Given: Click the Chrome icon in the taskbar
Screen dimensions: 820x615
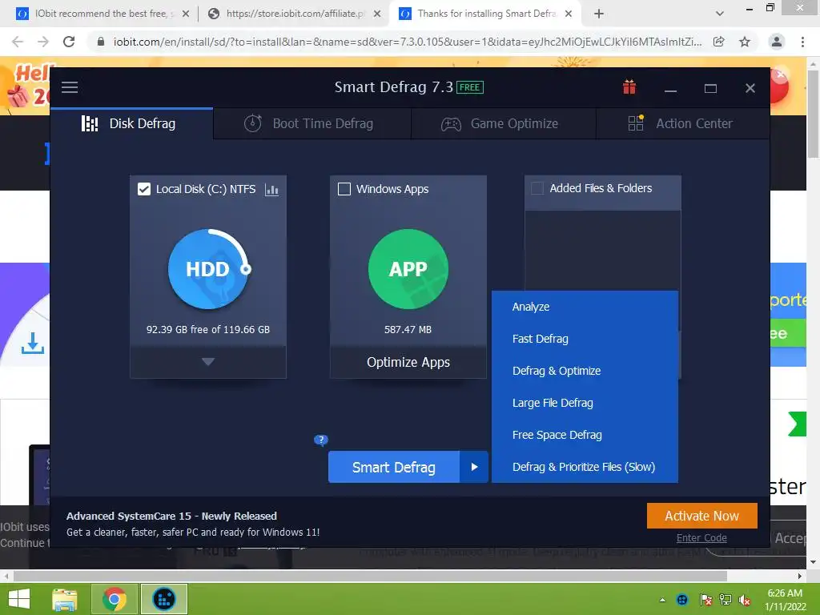Looking at the screenshot, I should (x=115, y=599).
